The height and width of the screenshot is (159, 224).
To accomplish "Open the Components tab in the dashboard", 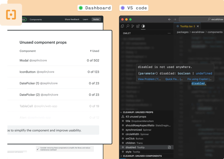I will 36,20.
